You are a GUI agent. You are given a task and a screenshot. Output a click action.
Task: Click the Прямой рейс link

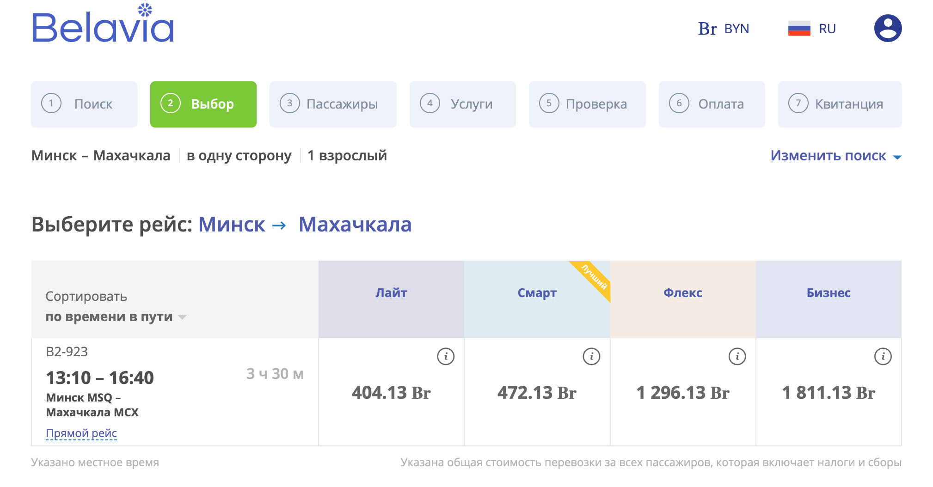click(x=81, y=433)
